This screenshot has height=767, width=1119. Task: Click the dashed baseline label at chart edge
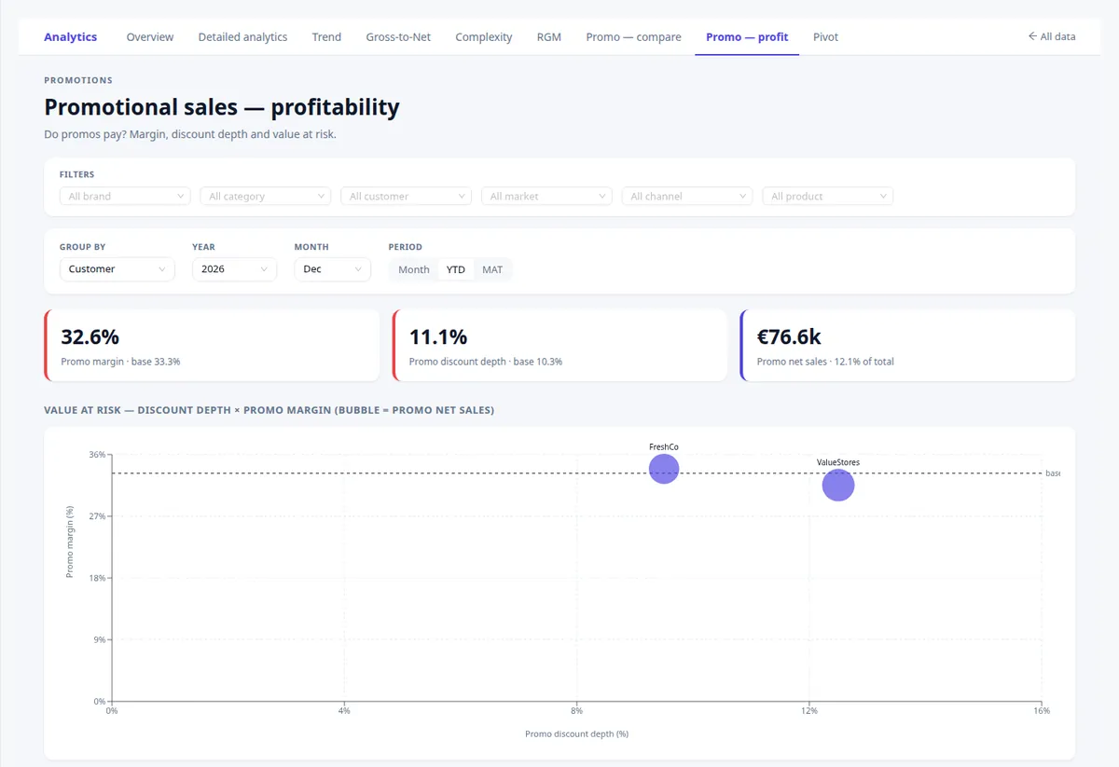pos(1053,473)
